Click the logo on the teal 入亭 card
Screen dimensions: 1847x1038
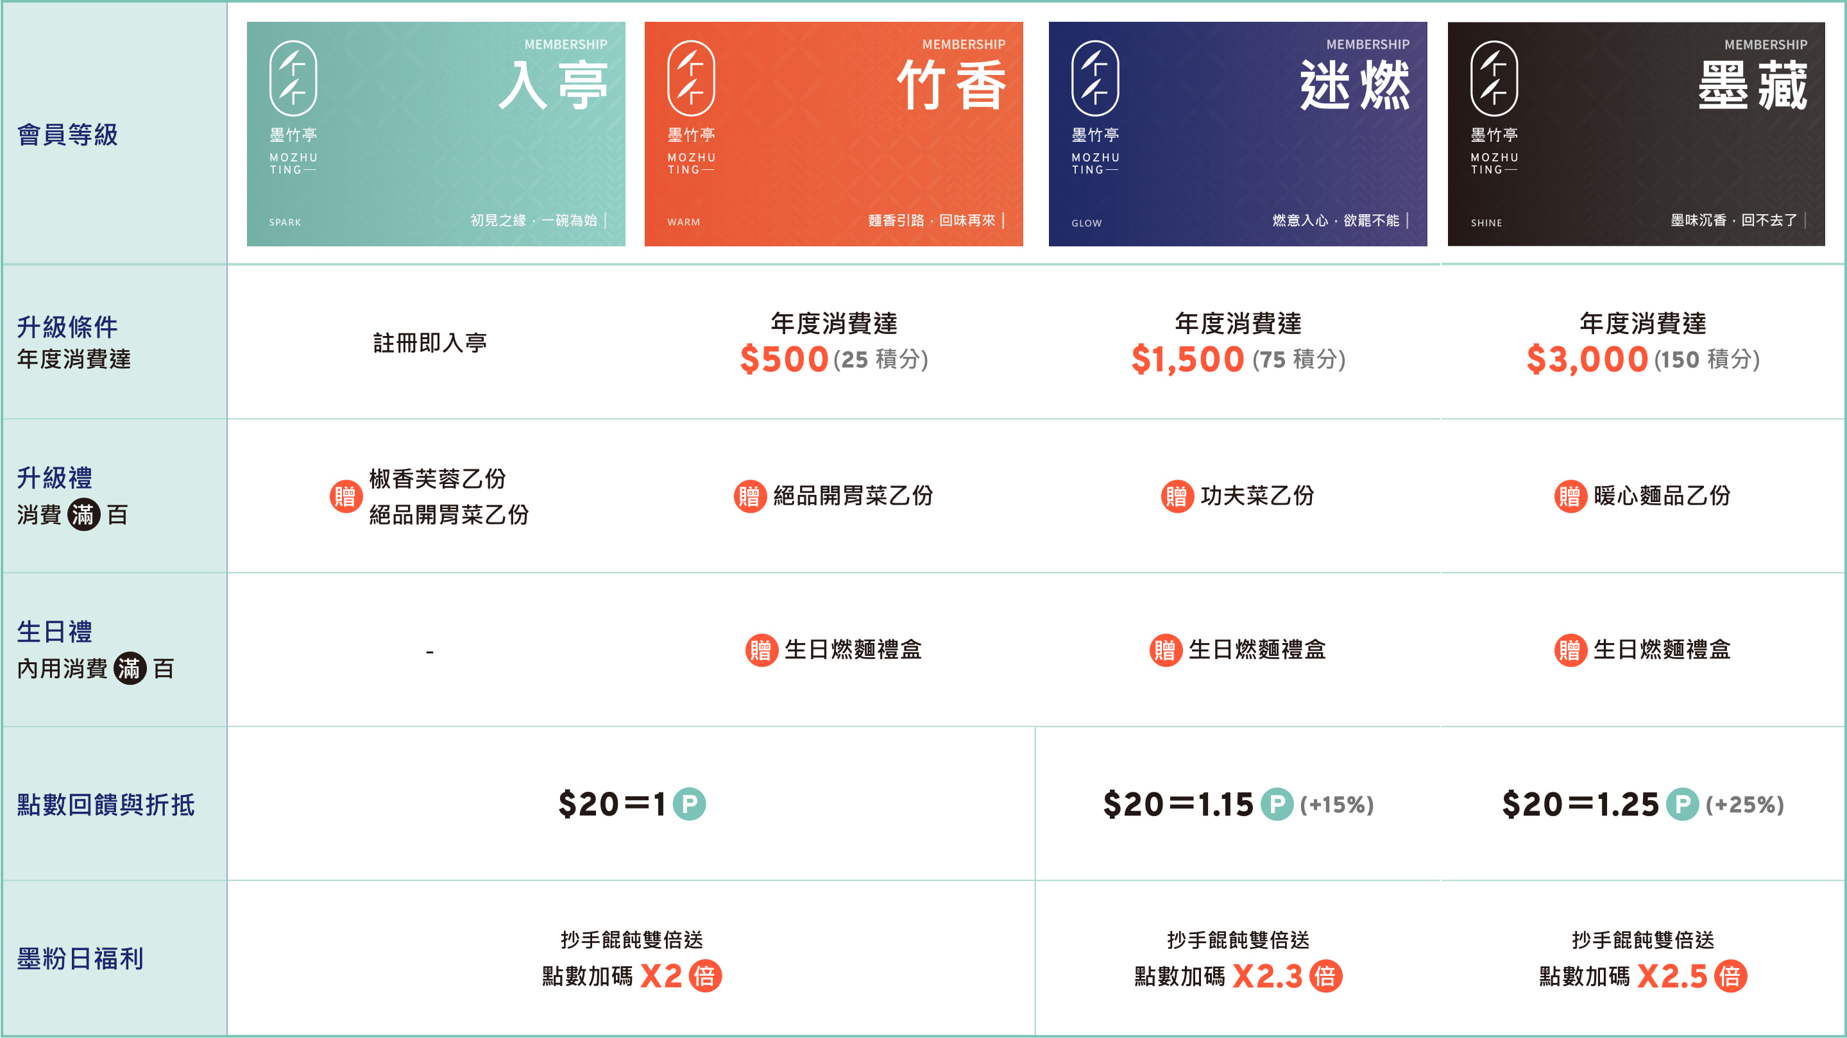click(x=293, y=78)
